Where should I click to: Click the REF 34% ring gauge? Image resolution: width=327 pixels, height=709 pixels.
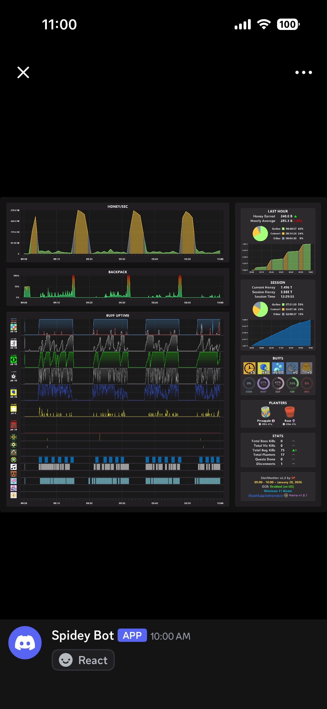292,383
